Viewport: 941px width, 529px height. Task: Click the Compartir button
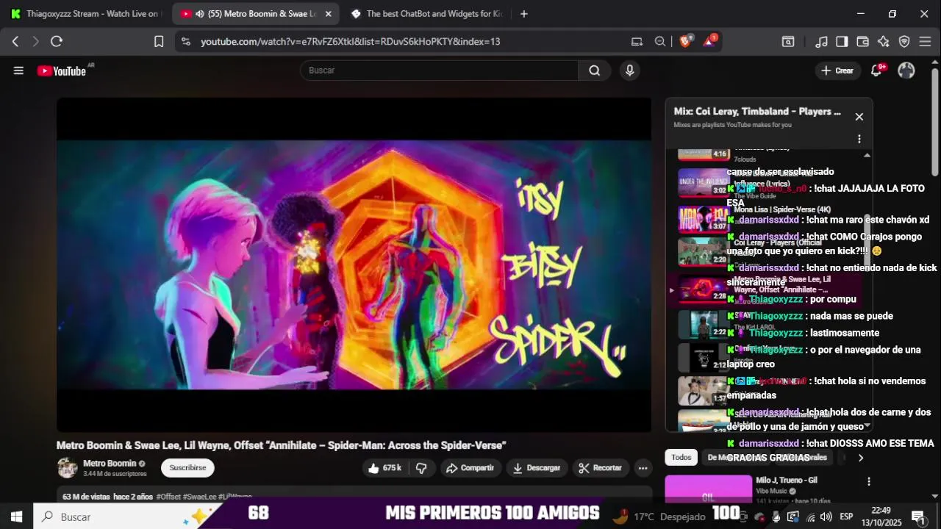[x=470, y=468]
